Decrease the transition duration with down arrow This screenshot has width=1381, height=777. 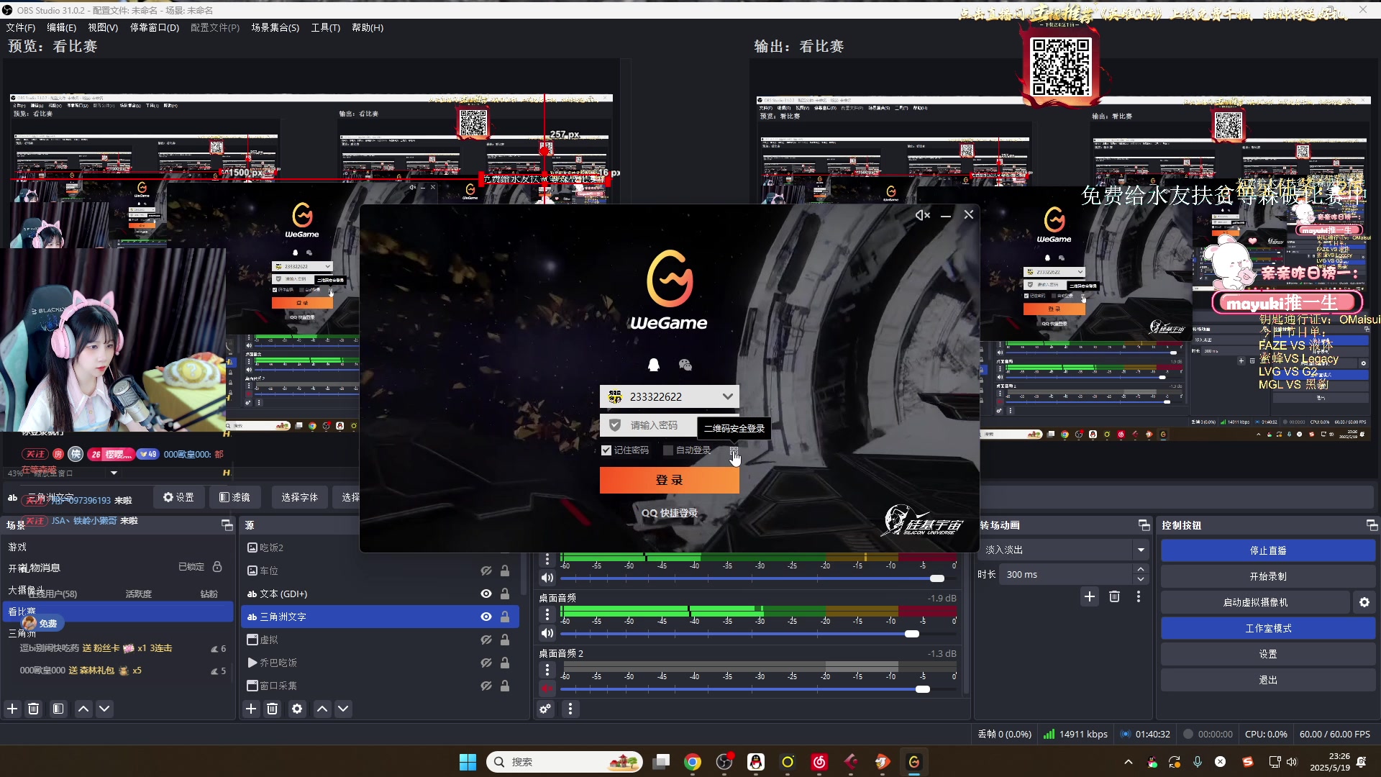1141,580
